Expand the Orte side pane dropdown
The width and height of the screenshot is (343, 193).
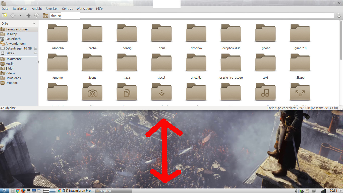[x=34, y=24]
